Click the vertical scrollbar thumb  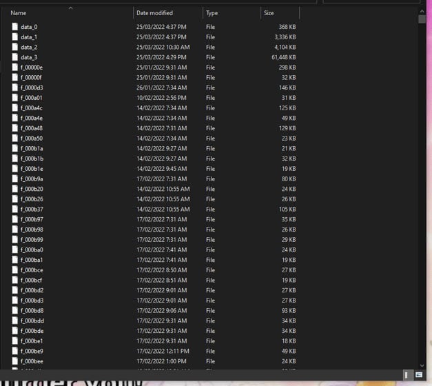point(422,19)
